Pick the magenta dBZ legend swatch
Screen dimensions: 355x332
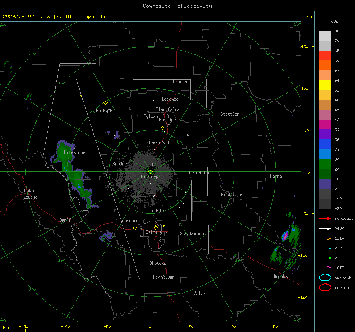point(325,125)
